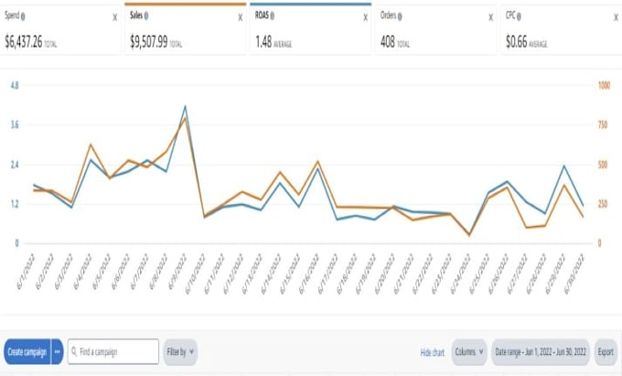The height and width of the screenshot is (376, 622).
Task: Select the Orders metric card
Action: point(435,30)
